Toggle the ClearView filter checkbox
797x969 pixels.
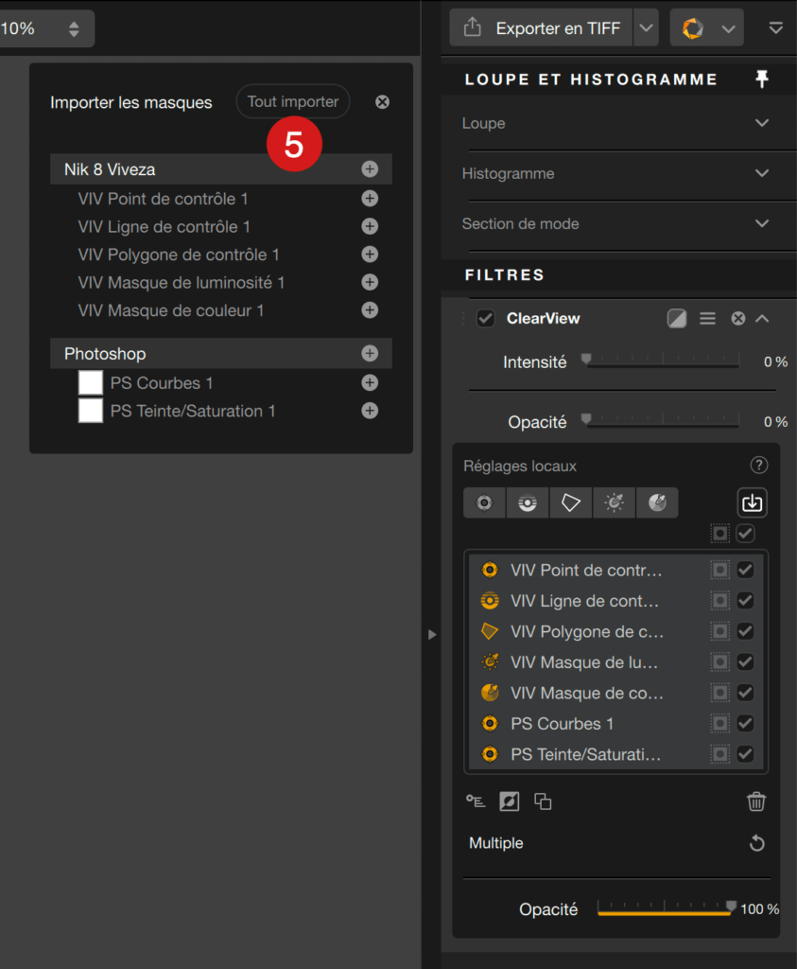pyautogui.click(x=486, y=318)
